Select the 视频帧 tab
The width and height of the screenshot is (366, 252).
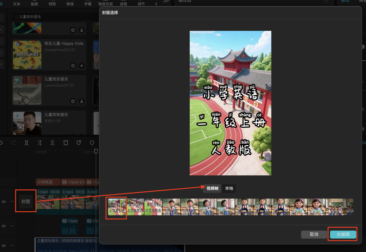[212, 188]
